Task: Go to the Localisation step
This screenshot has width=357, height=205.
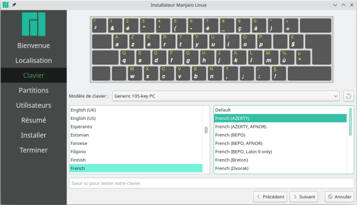Action: coord(34,61)
